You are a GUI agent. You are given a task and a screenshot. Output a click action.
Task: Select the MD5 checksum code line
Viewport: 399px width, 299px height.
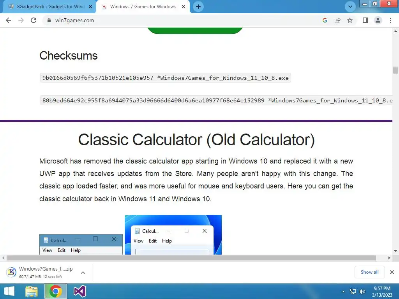pyautogui.click(x=165, y=78)
